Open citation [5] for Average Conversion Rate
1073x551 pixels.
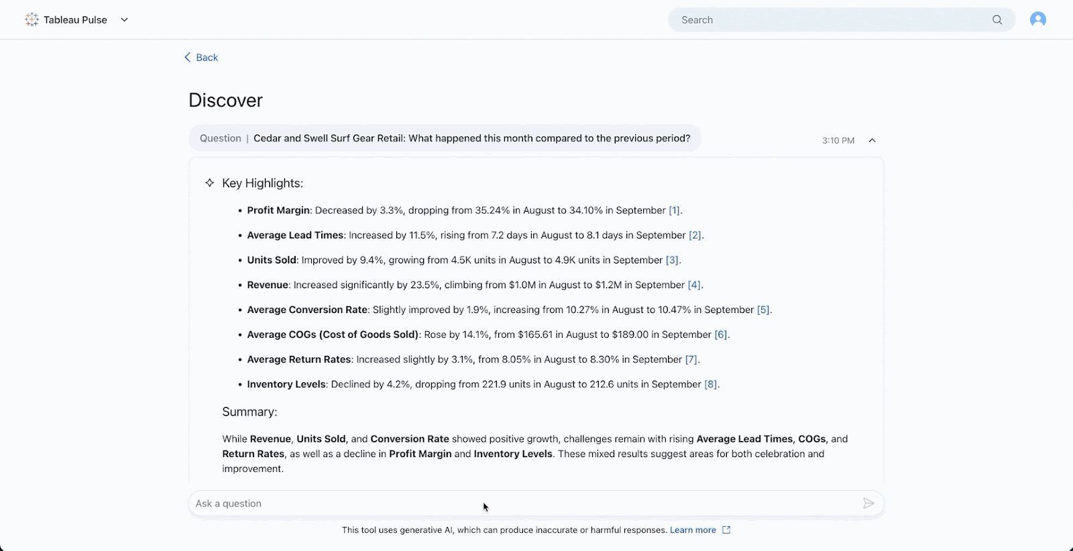tap(763, 310)
